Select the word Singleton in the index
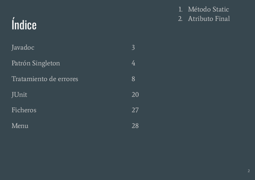Screen dimensions: 255x180 pos(46,63)
